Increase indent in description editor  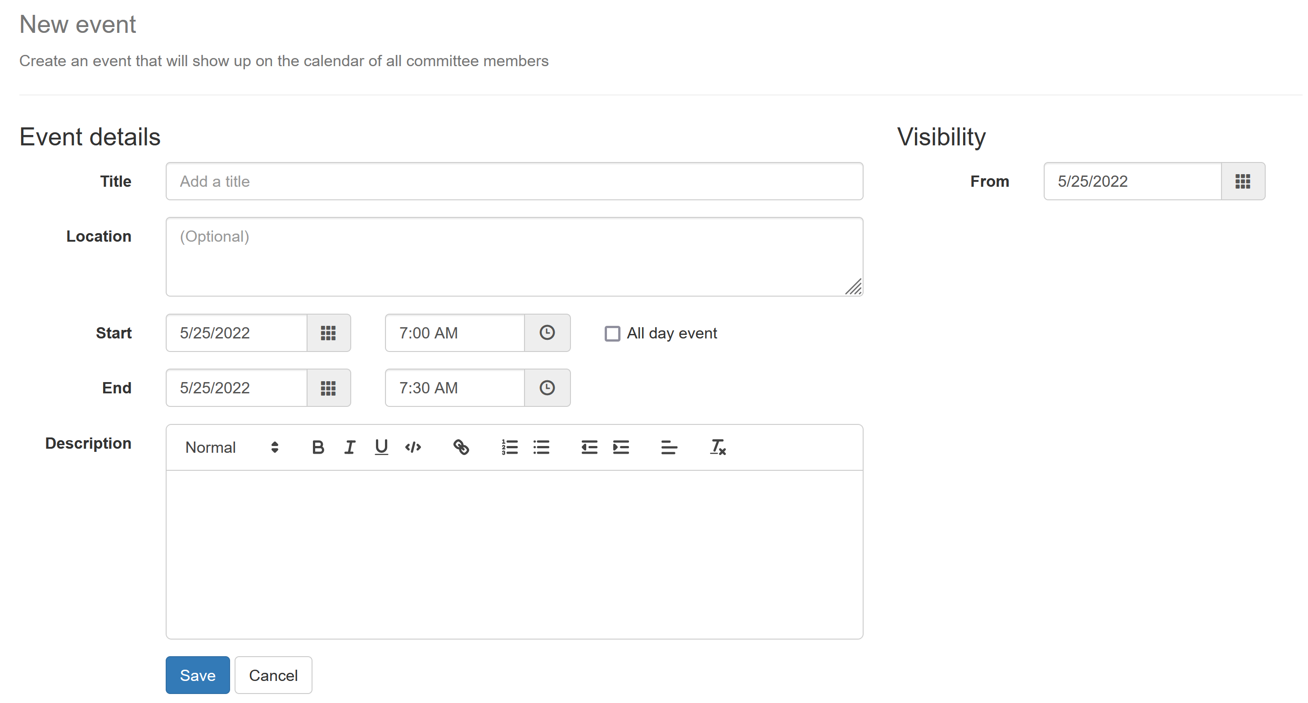pyautogui.click(x=620, y=447)
